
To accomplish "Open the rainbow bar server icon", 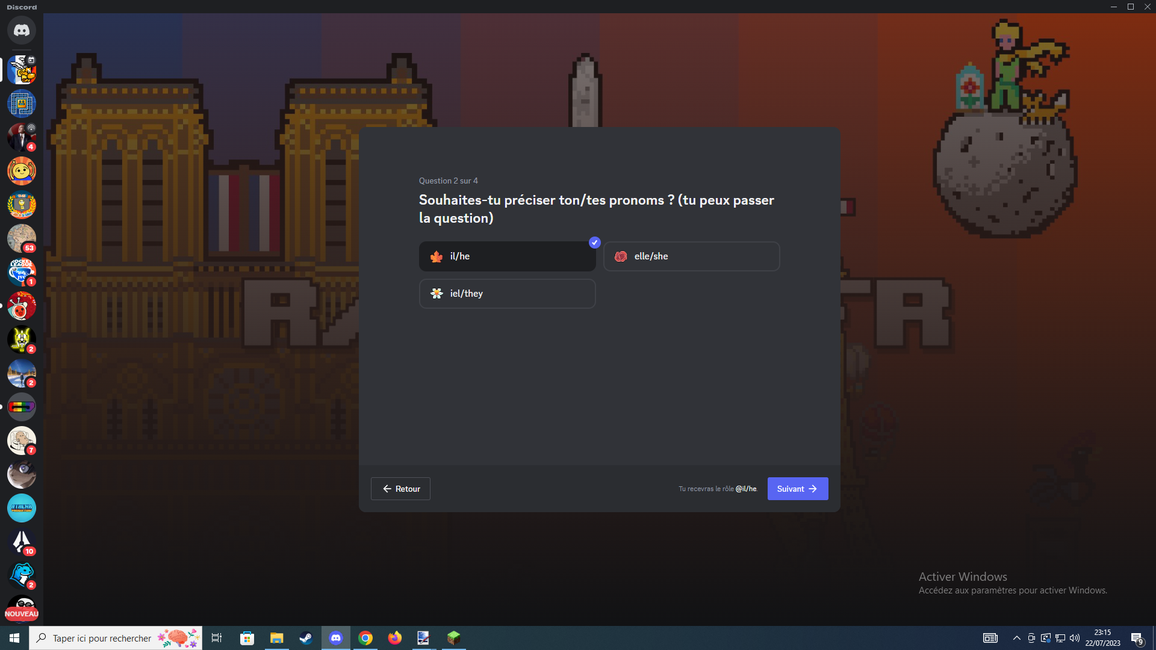I will pos(22,407).
